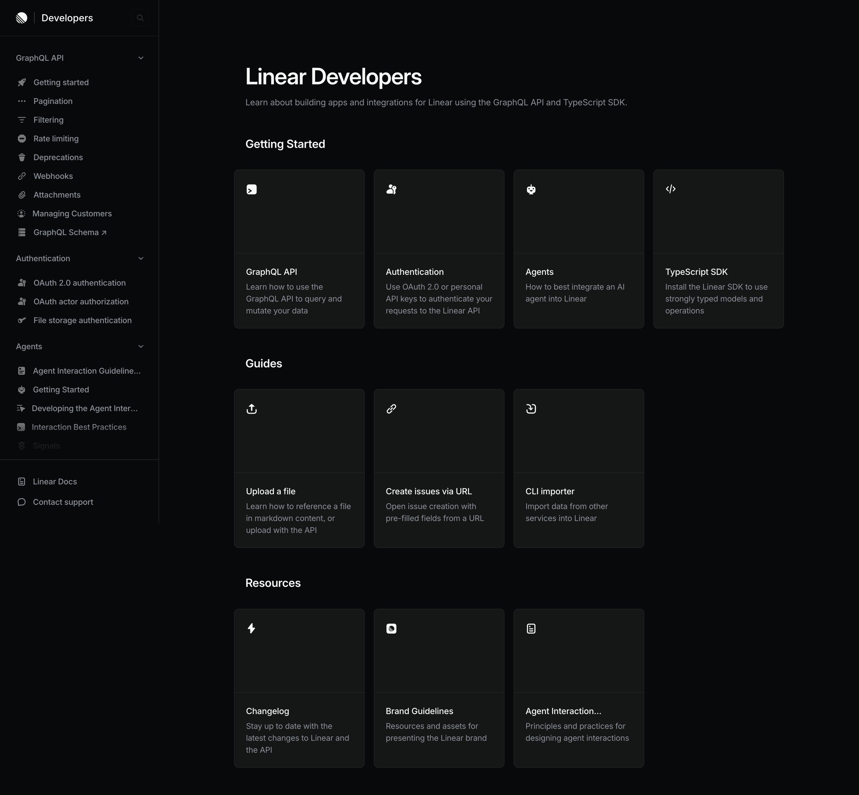The image size is (859, 795).
Task: Navigate to Webhooks
Action: click(53, 176)
